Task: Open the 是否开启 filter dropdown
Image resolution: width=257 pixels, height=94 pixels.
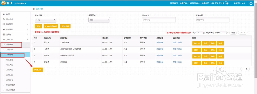Action: click(99, 20)
